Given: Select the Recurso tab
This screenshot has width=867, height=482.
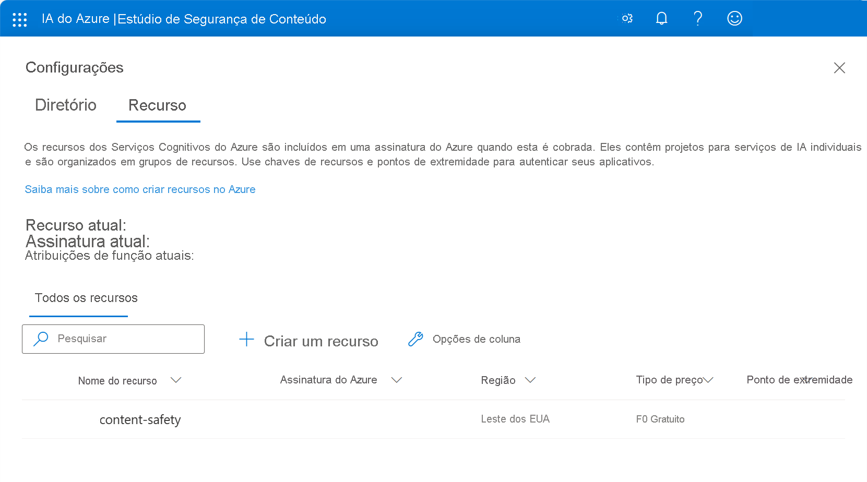Looking at the screenshot, I should 158,106.
